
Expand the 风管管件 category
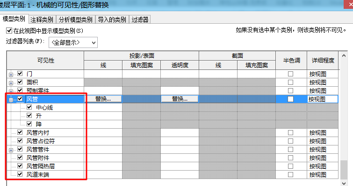click(11, 150)
